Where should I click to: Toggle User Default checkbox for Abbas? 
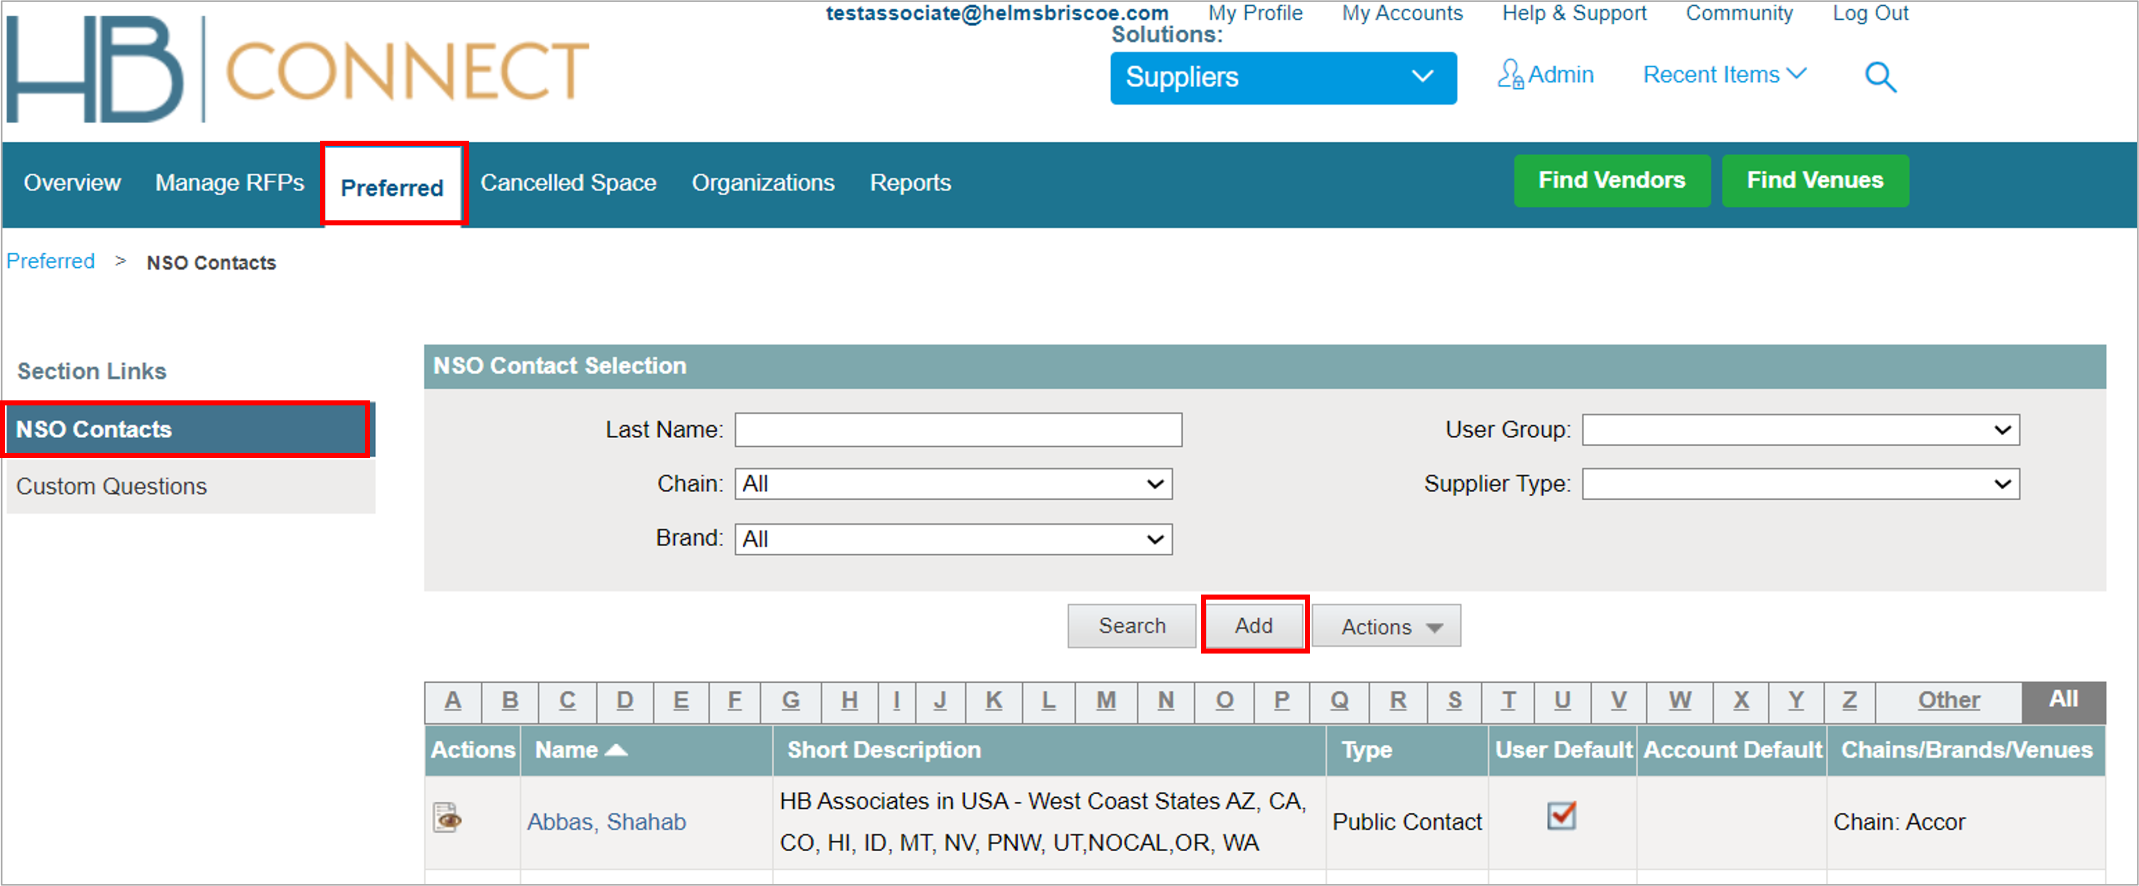click(1561, 815)
